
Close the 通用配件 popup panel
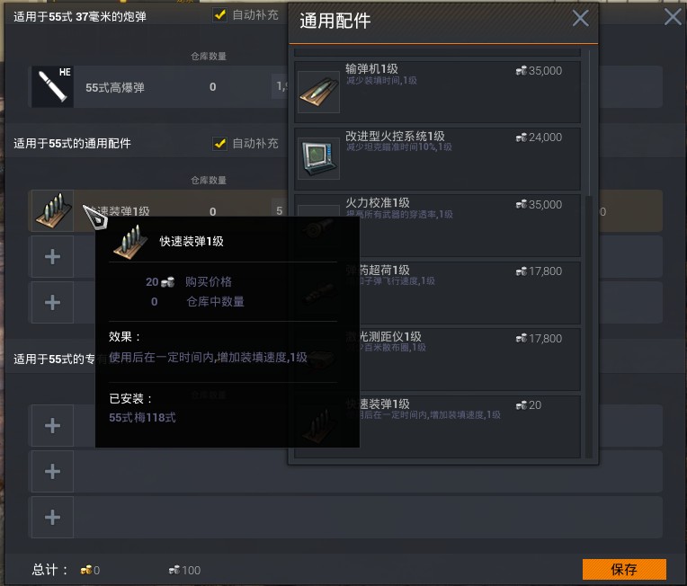point(581,18)
